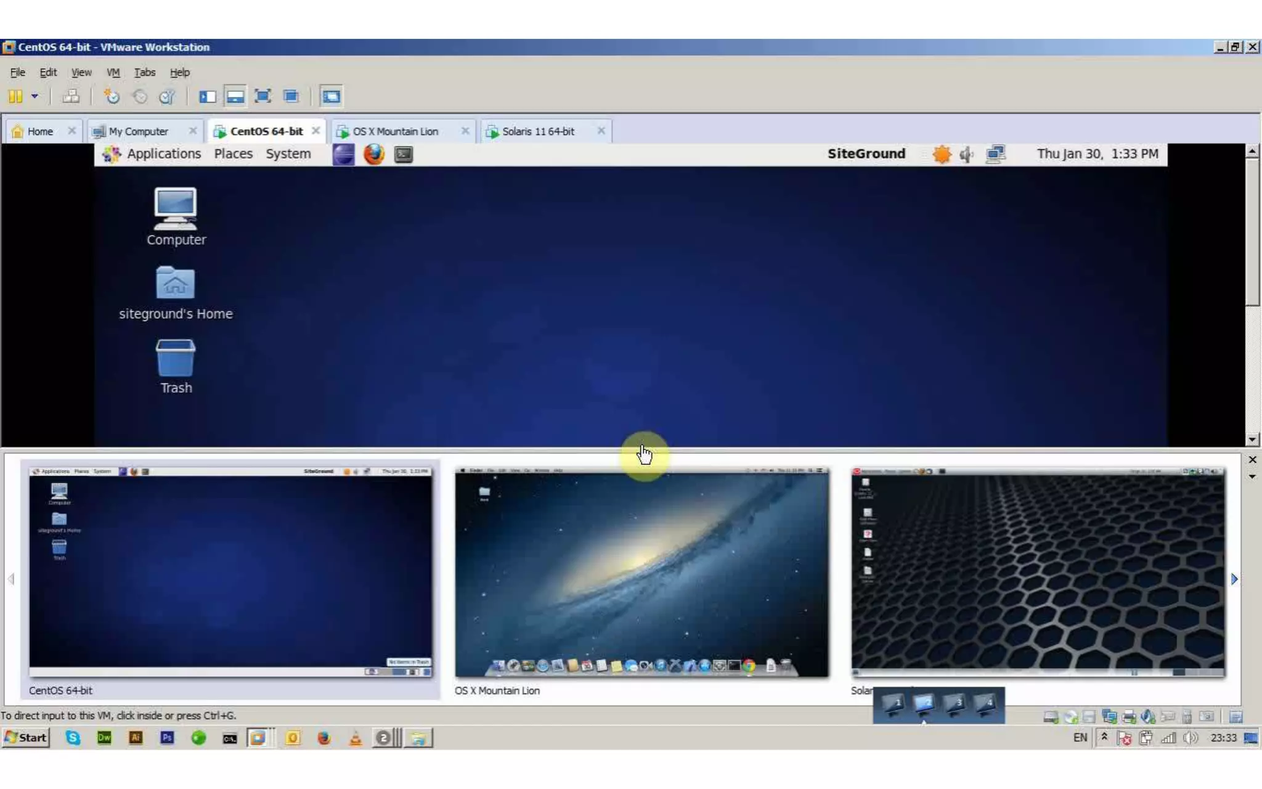Toggle the thumbnail bar view
Image resolution: width=1262 pixels, height=789 pixels.
pos(235,96)
